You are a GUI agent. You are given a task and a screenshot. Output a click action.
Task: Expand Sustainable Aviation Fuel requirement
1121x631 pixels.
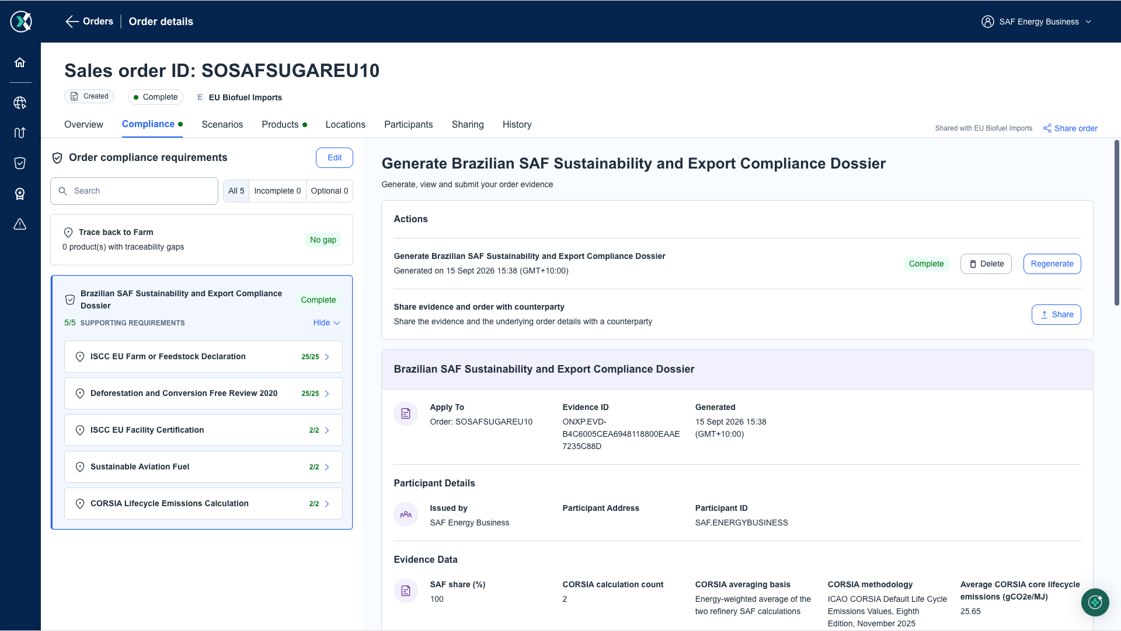[203, 467]
